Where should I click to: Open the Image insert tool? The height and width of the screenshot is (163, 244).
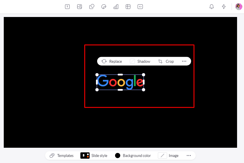[x=80, y=7]
